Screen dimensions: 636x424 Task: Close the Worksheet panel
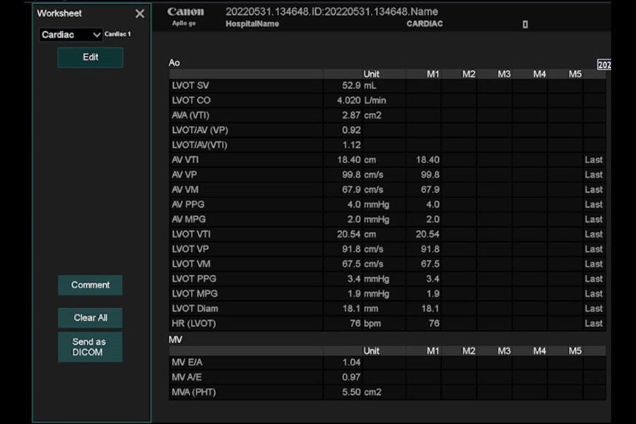point(140,14)
